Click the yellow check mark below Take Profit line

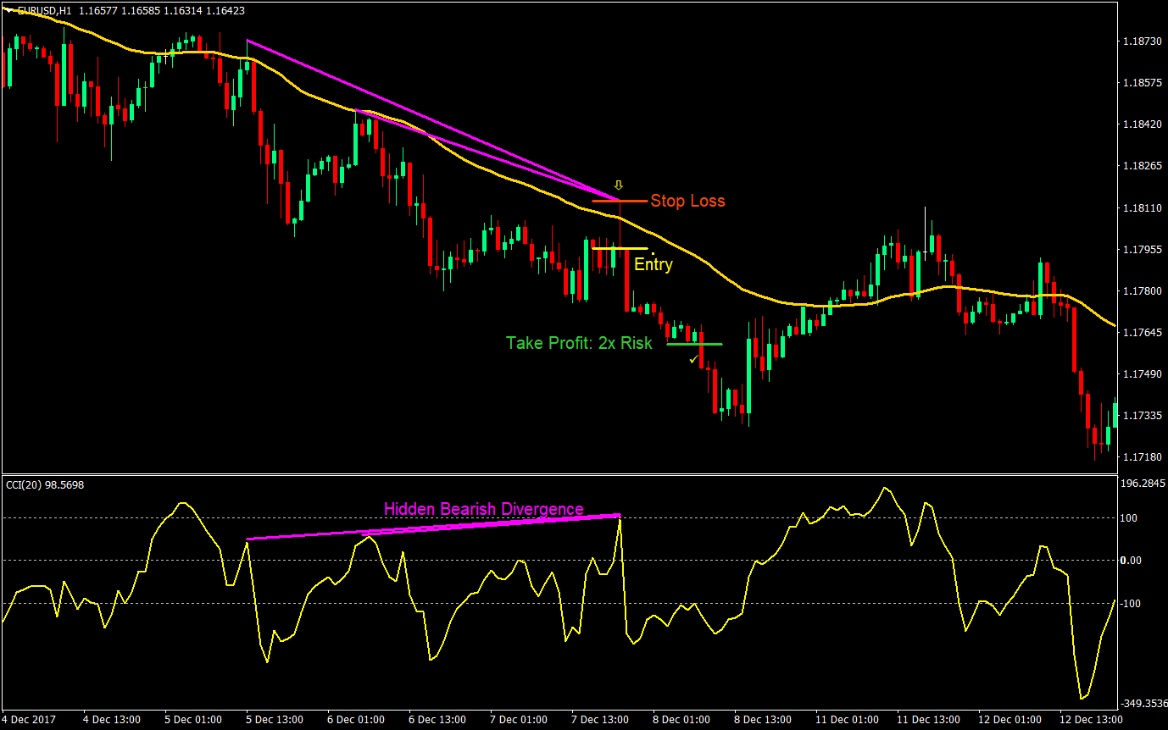point(693,360)
